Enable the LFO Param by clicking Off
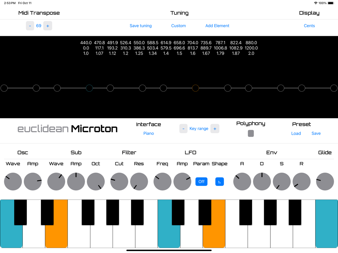 coord(201,182)
